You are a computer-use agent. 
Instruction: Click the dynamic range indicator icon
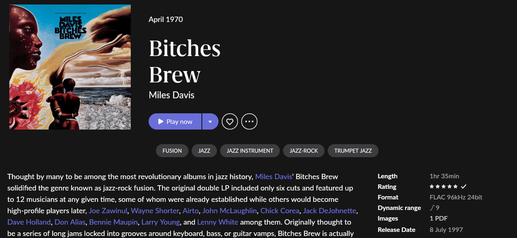click(x=432, y=207)
